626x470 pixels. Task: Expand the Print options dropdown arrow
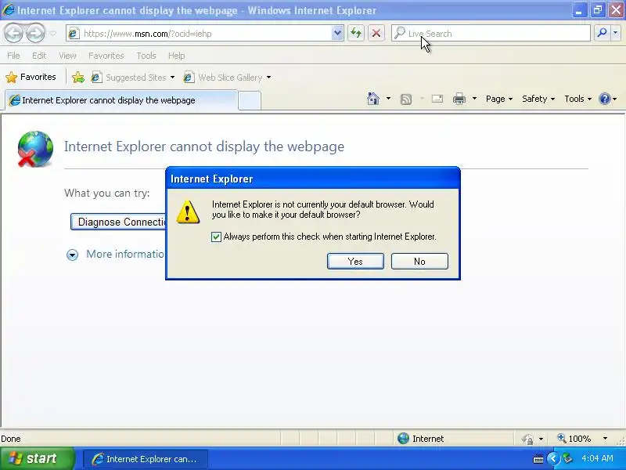(x=474, y=99)
